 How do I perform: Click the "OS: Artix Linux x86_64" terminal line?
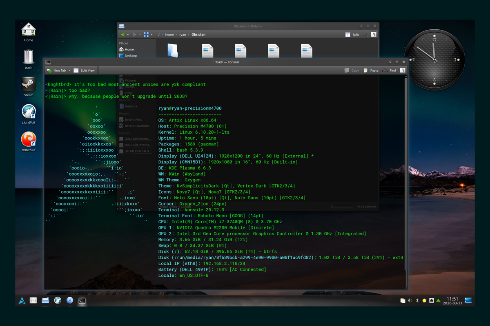click(187, 120)
